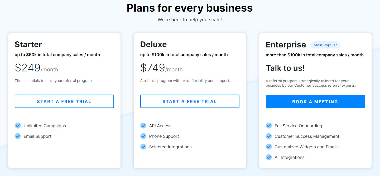Start a free trial for Starter plan
Image resolution: width=380 pixels, height=176 pixels.
click(x=64, y=101)
